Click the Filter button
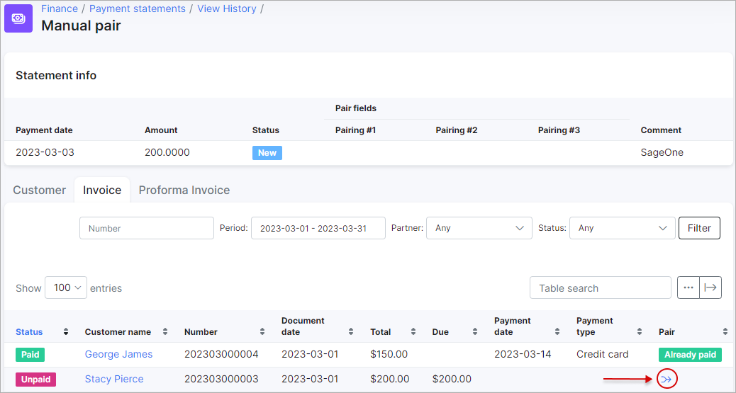Screen dimensions: 736x393 click(x=699, y=228)
